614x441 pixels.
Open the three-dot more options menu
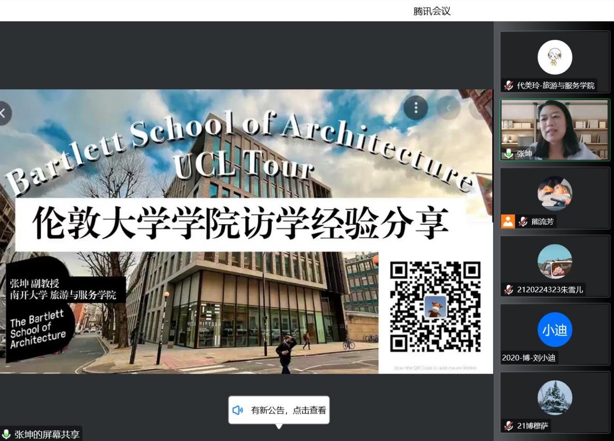[x=415, y=108]
